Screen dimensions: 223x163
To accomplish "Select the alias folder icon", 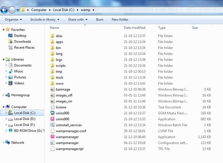I will [x=52, y=36].
